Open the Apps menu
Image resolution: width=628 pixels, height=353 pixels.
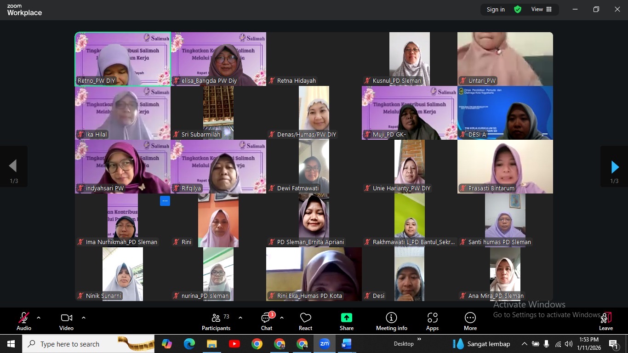click(x=432, y=321)
